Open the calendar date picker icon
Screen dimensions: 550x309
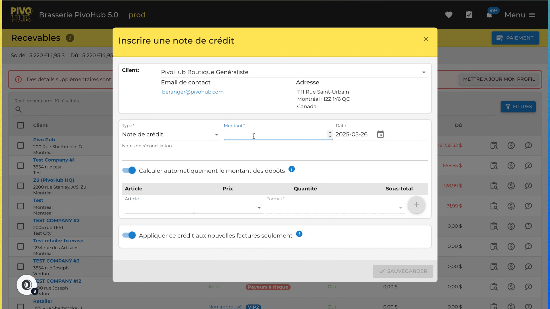(380, 134)
